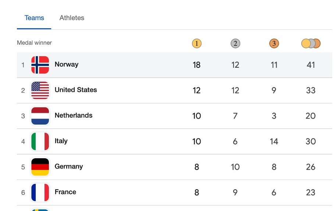
Task: Click the United States flag icon
Action: [40, 90]
